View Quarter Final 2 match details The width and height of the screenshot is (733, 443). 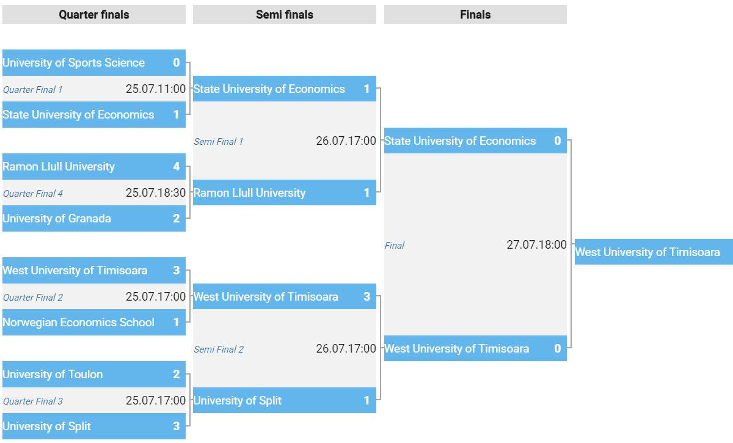coord(33,298)
